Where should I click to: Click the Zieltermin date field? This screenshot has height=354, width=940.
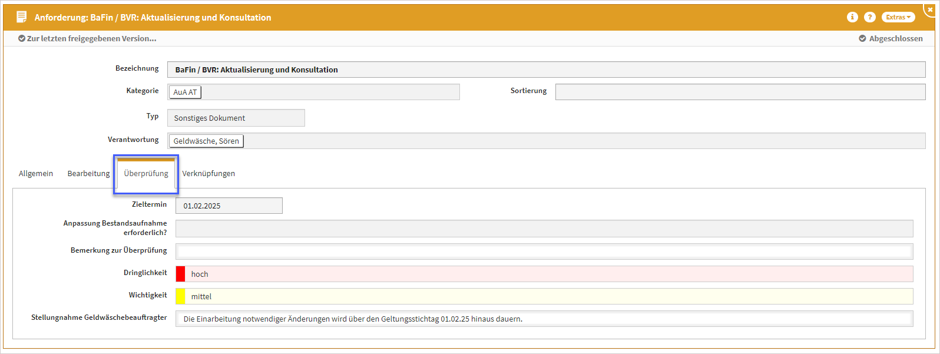pyautogui.click(x=229, y=206)
